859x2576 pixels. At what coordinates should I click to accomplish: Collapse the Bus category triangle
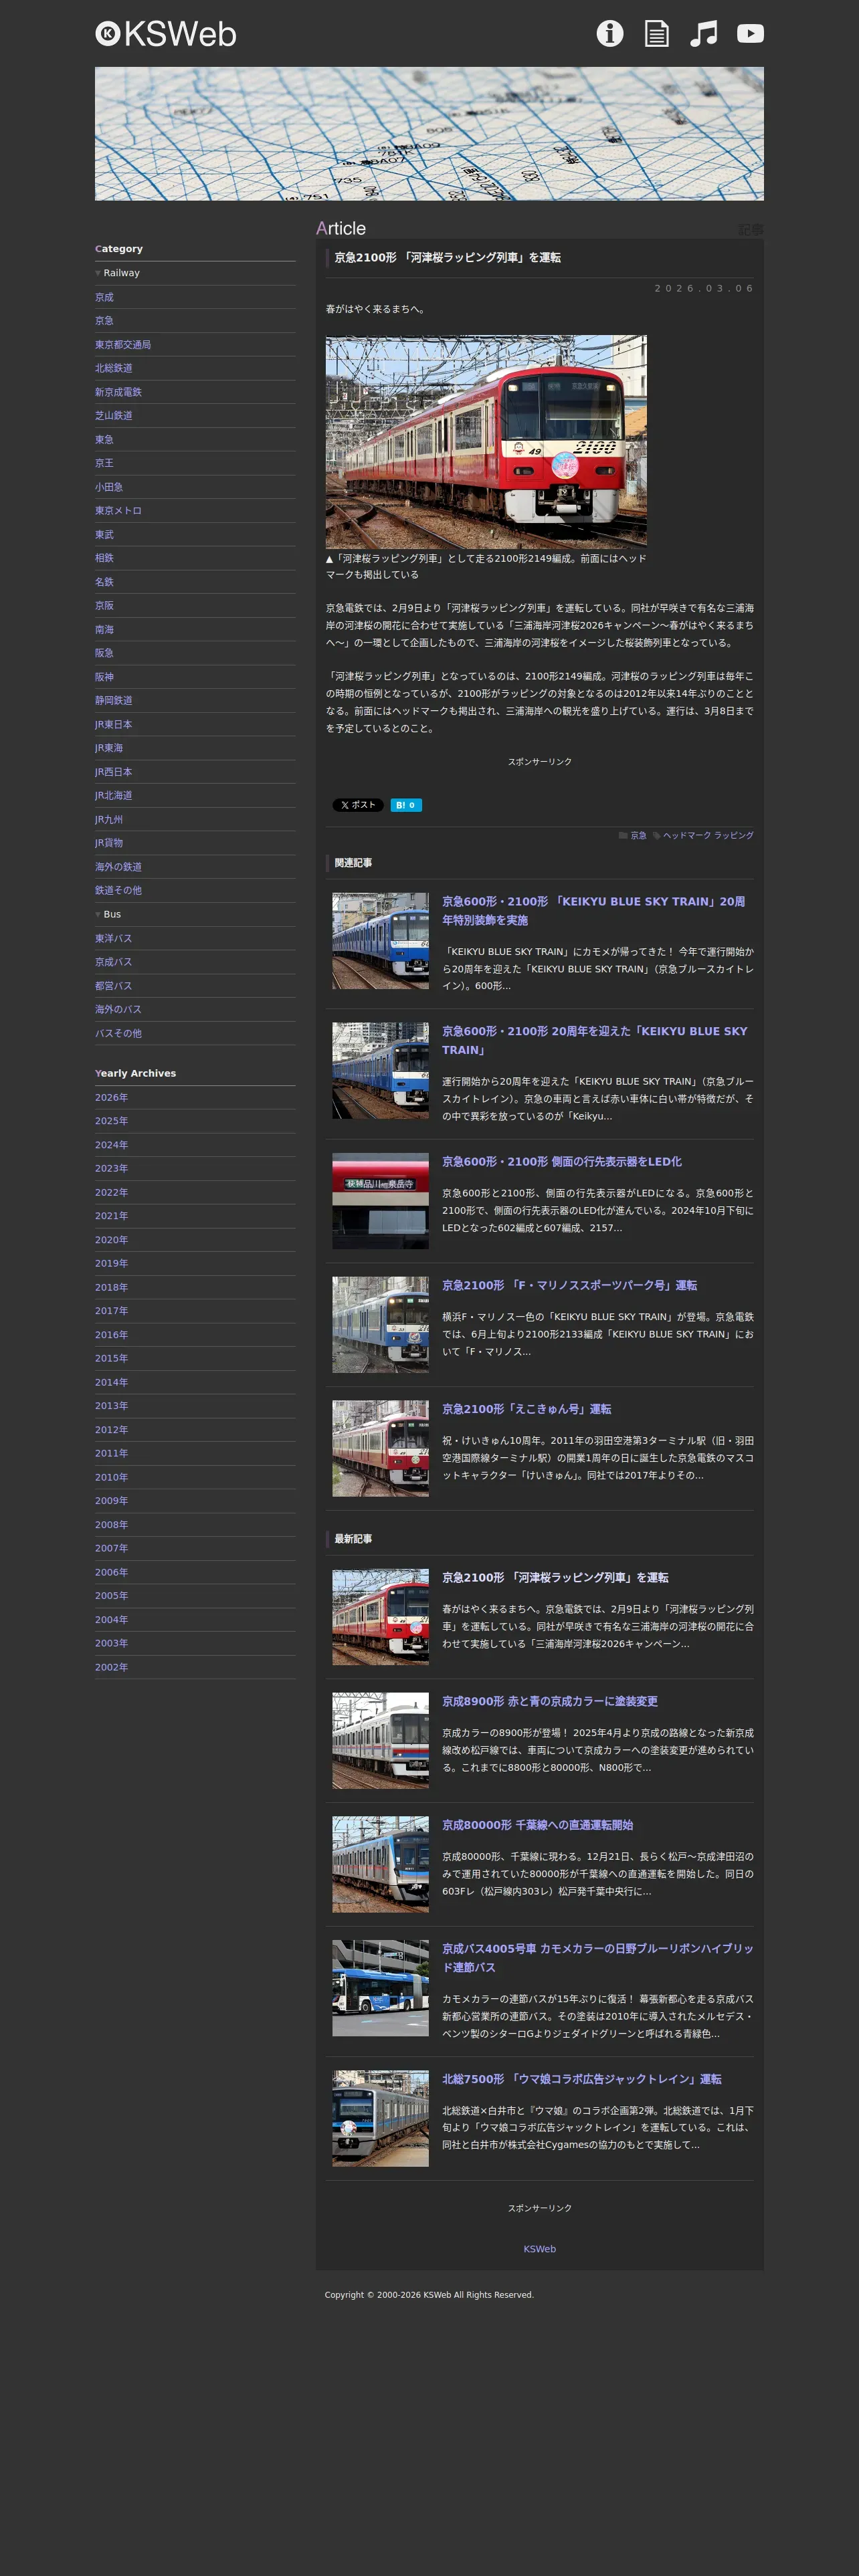98,915
